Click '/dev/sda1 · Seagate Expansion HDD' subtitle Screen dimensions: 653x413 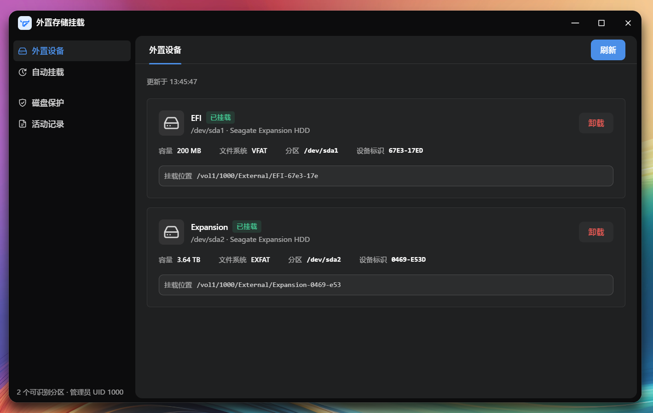point(250,131)
